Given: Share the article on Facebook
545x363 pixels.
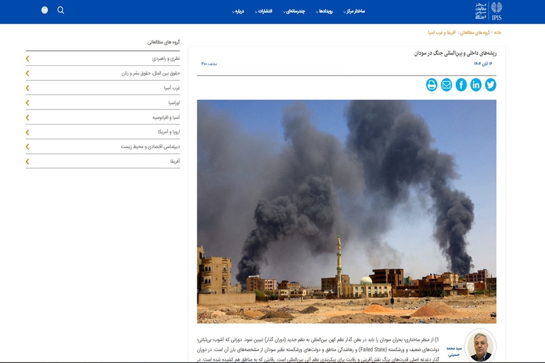Looking at the screenshot, I should pos(461,85).
